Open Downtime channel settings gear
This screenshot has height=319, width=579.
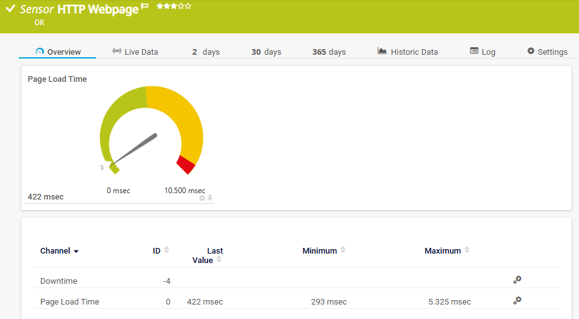(x=517, y=280)
